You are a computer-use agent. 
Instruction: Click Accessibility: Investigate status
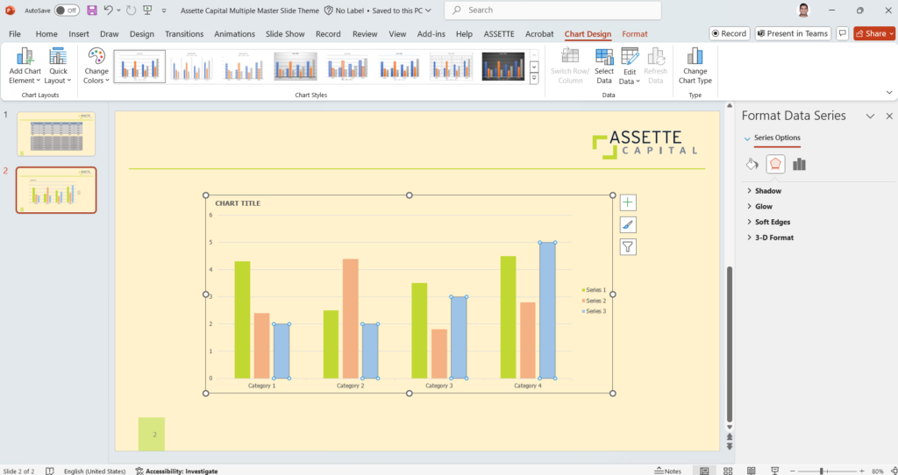[x=176, y=471]
